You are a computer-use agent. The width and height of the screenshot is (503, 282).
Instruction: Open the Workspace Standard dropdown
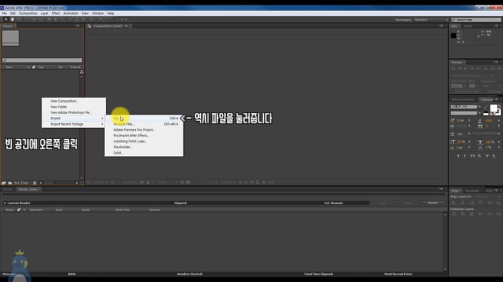coord(431,20)
